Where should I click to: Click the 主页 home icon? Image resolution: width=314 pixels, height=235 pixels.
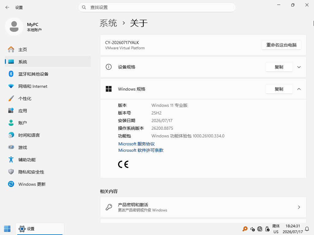[11, 49]
